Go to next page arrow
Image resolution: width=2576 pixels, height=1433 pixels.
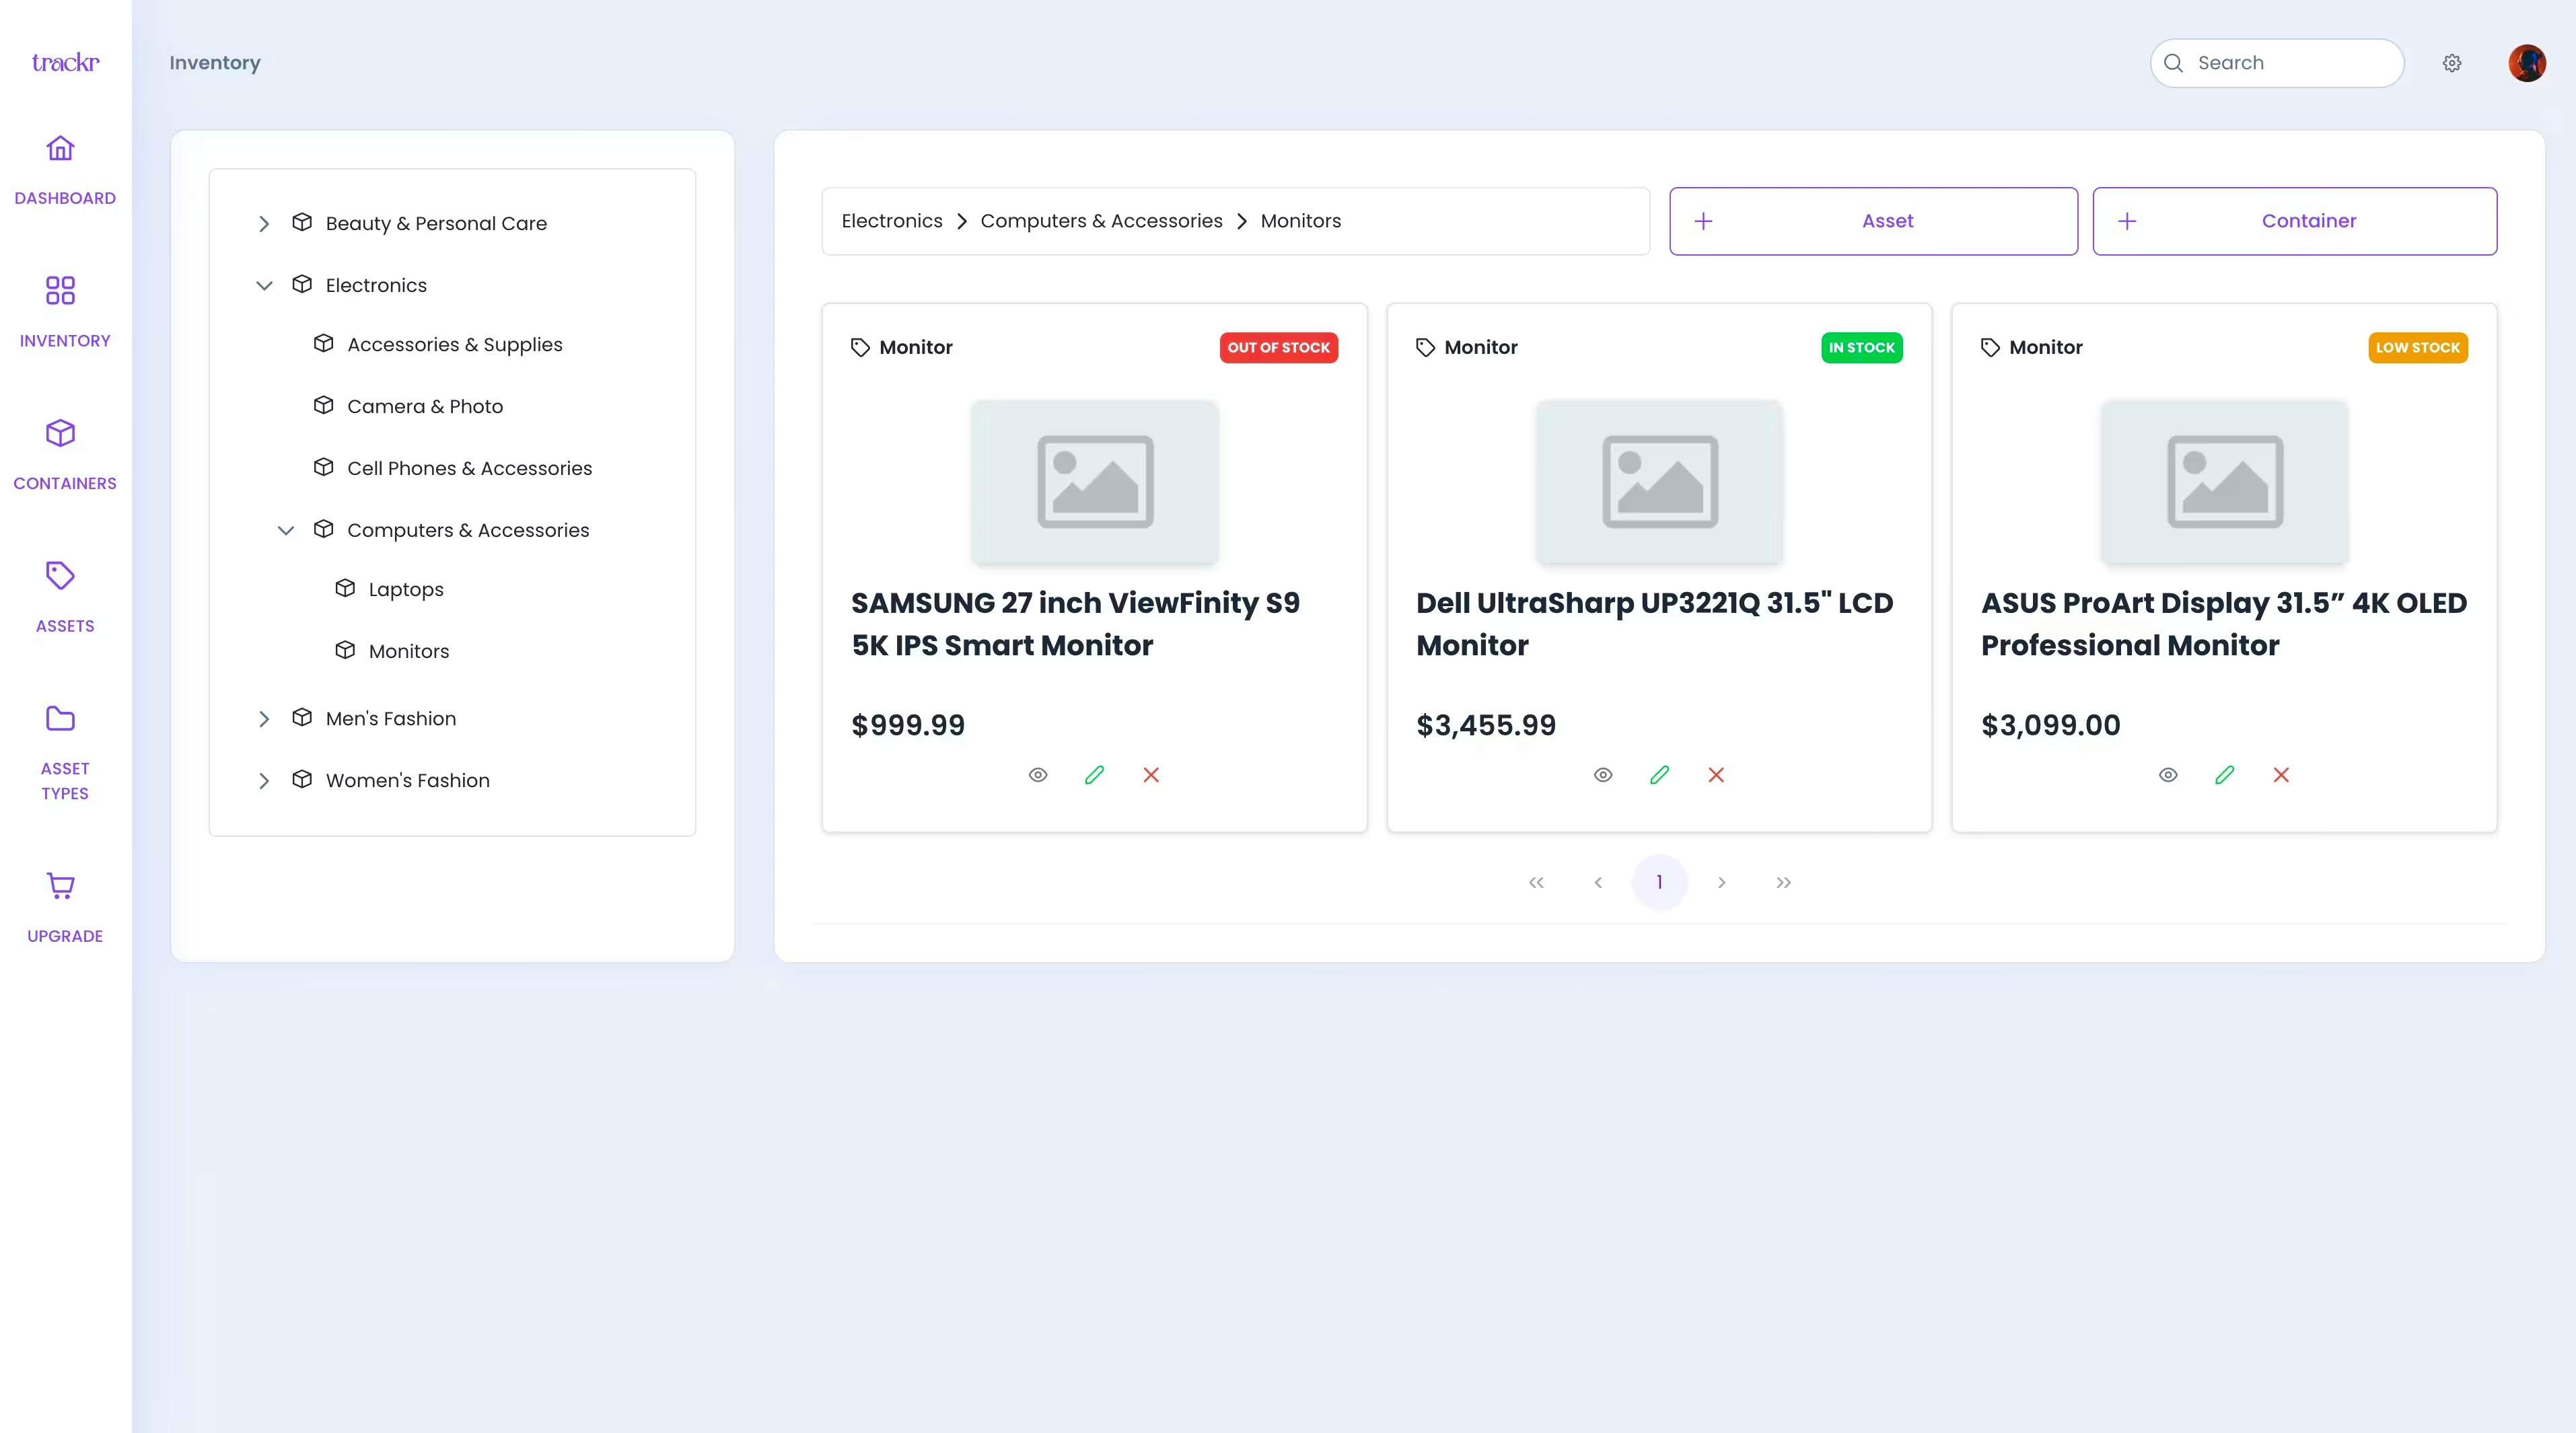click(1721, 882)
